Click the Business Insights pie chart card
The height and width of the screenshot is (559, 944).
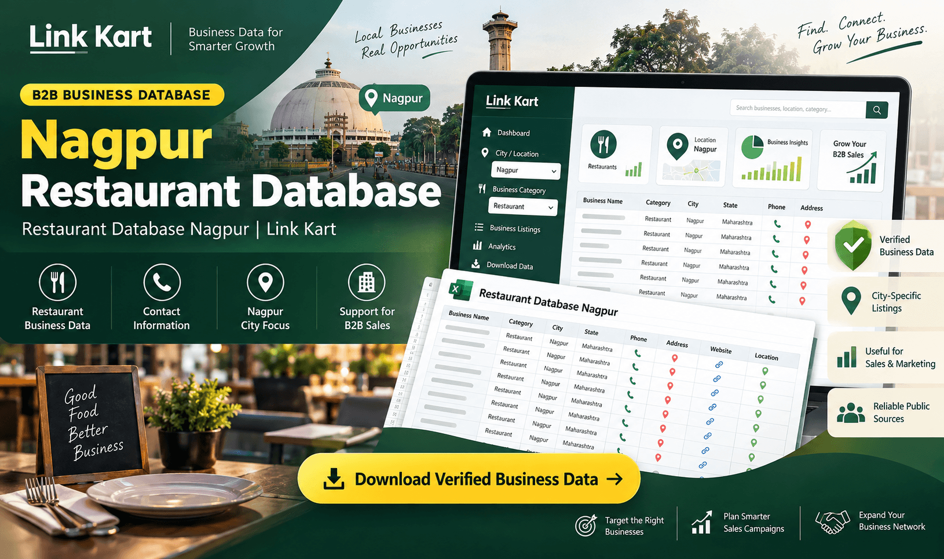point(773,158)
